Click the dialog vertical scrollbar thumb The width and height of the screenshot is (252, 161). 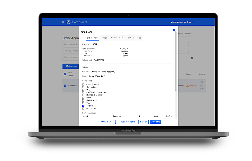[x=176, y=62]
